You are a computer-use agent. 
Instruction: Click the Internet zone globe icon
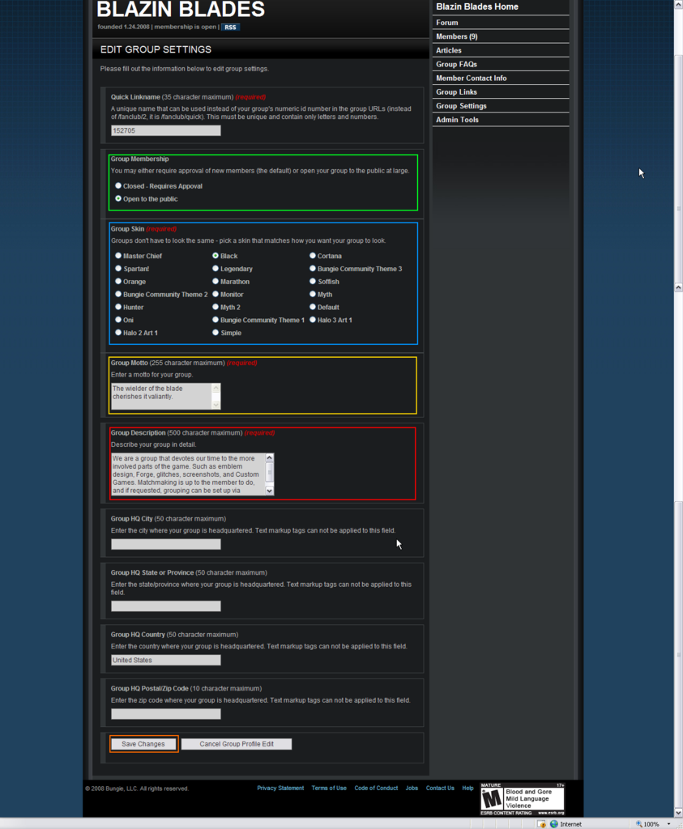coord(554,824)
